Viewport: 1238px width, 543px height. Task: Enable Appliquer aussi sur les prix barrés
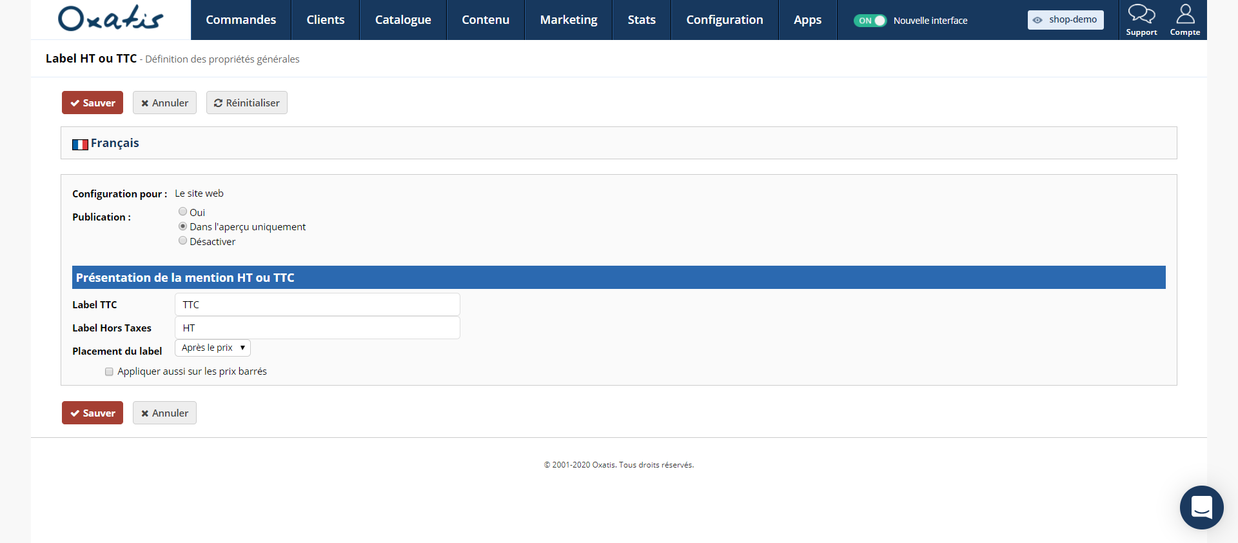[x=109, y=371]
